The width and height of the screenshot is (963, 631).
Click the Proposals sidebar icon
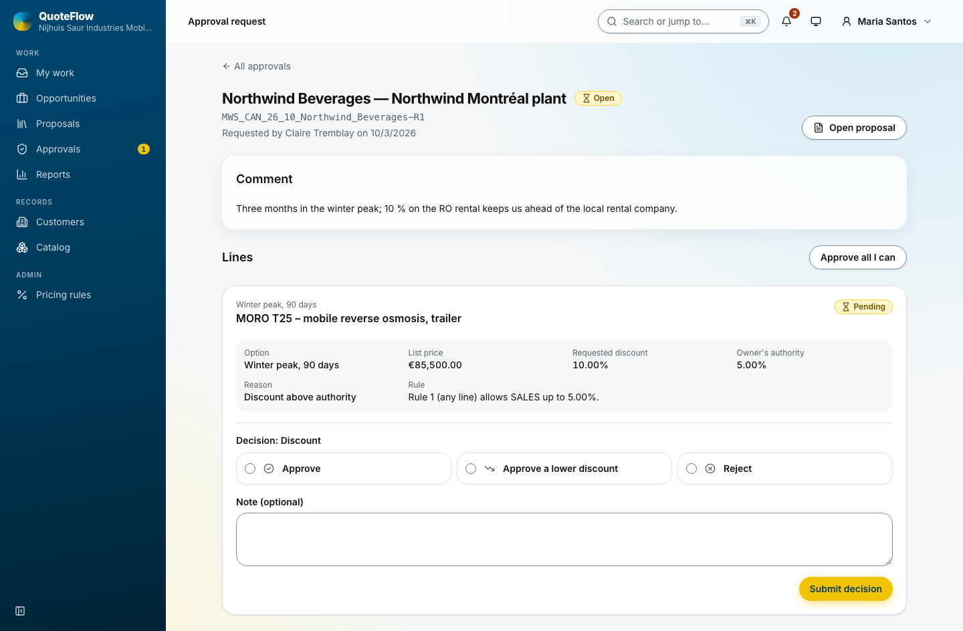click(x=22, y=124)
